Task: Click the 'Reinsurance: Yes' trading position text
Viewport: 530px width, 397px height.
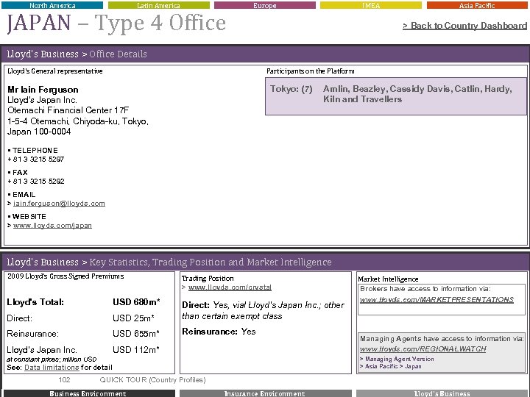Action: click(219, 332)
